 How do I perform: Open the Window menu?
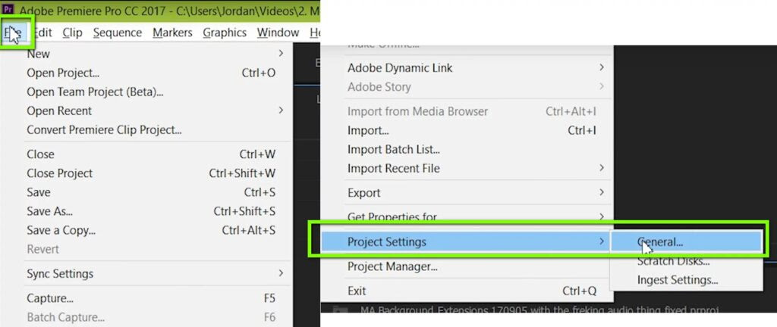[278, 33]
